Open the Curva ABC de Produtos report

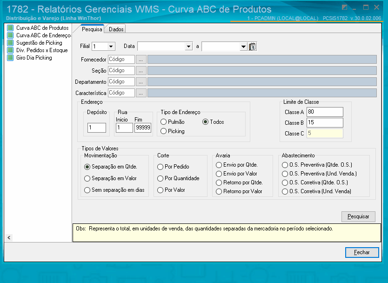[42, 28]
